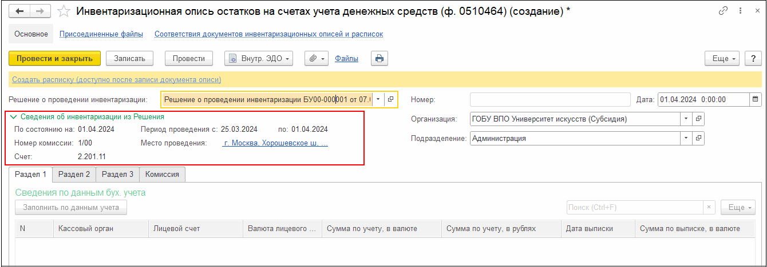The width and height of the screenshot is (767, 267).
Task: Click the Номер комиссии value 1/00
Action: click(x=85, y=143)
